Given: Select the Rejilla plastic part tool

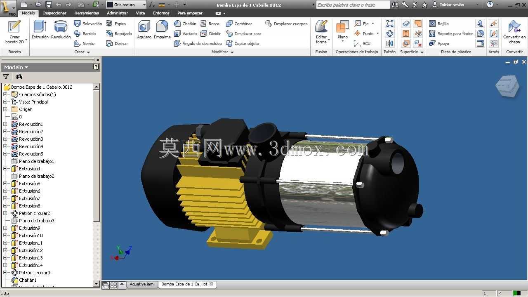Looking at the screenshot, I should [439, 24].
